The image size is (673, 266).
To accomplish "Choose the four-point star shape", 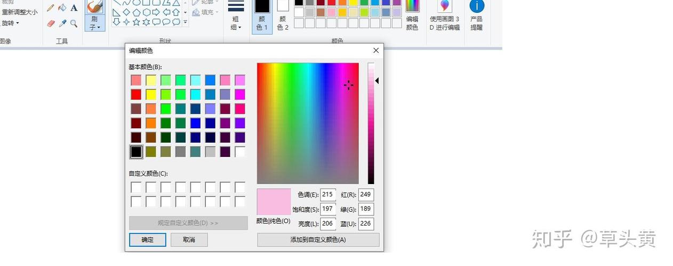I will [x=126, y=22].
